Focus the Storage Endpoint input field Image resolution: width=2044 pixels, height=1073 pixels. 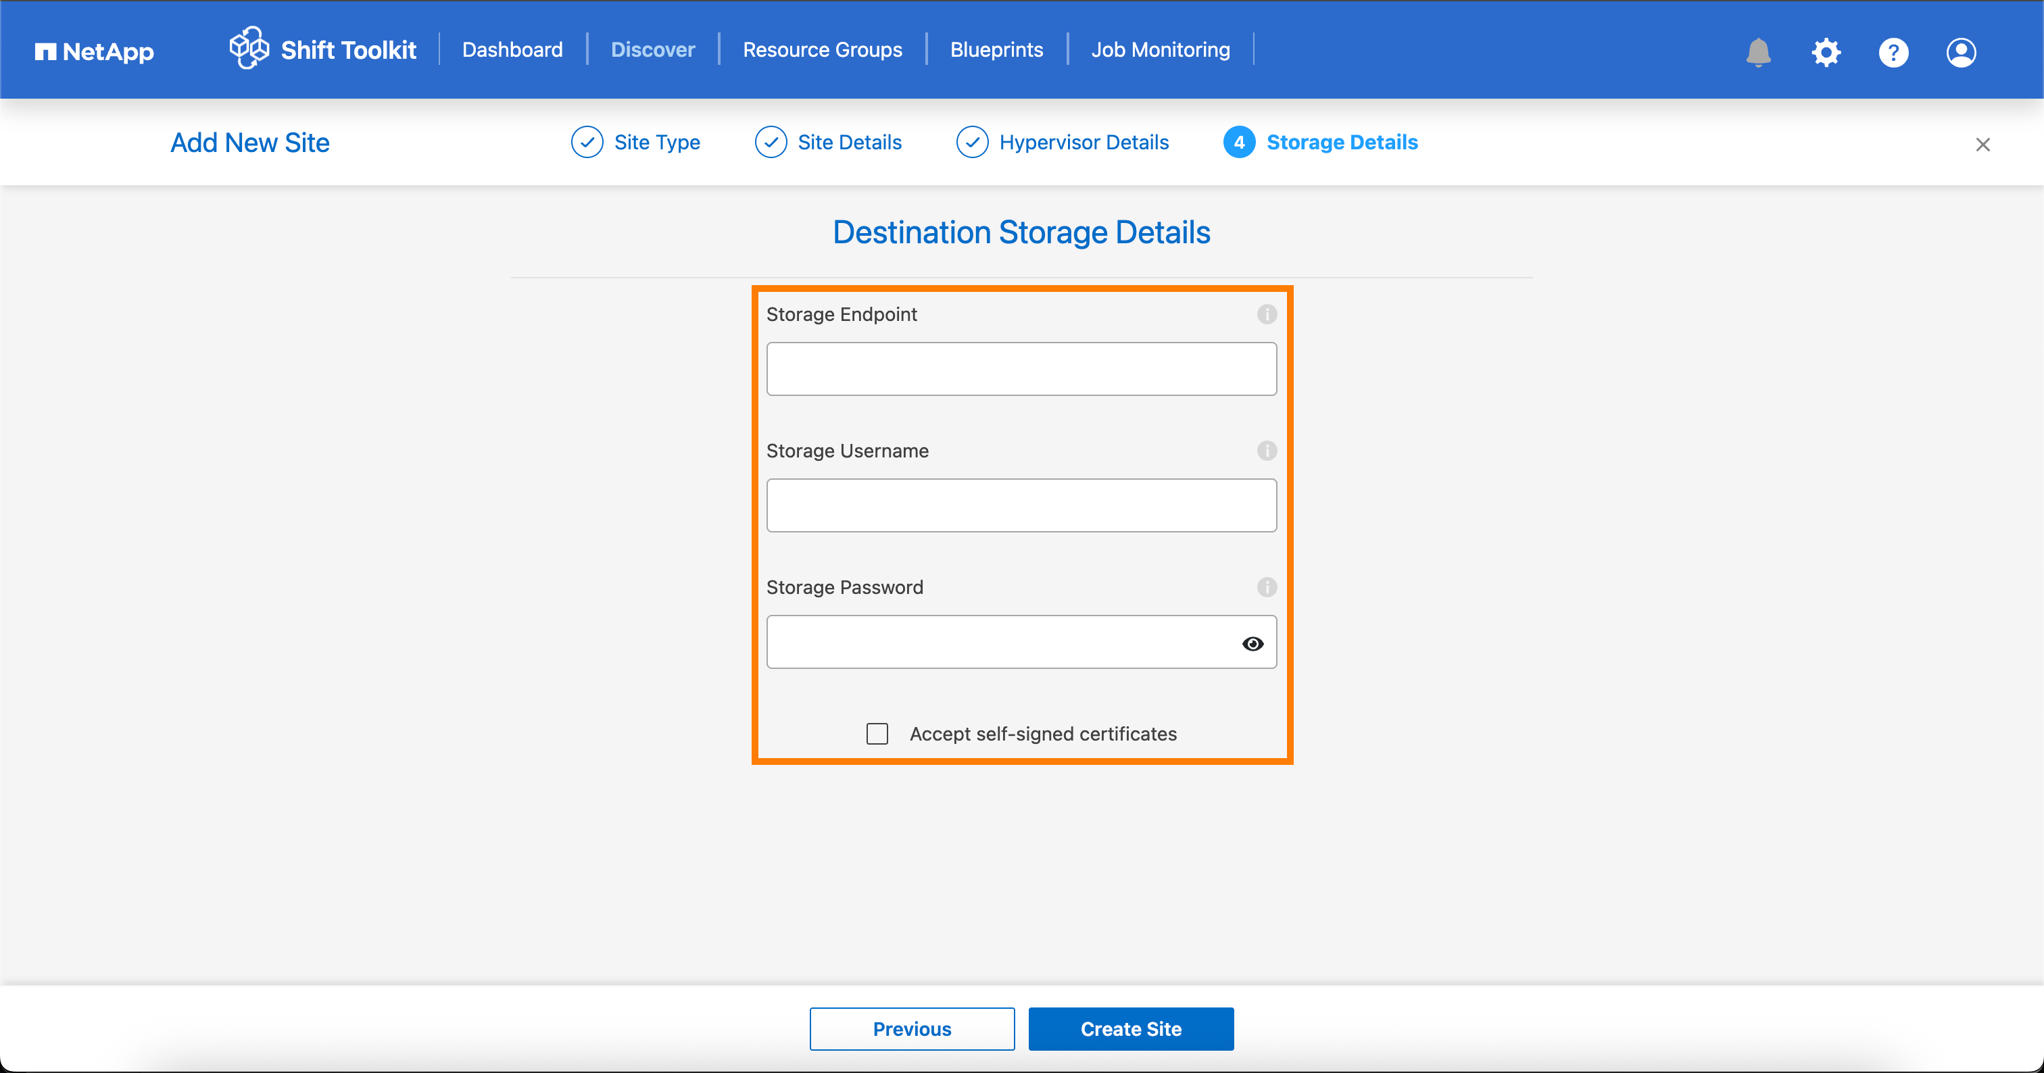click(1021, 369)
